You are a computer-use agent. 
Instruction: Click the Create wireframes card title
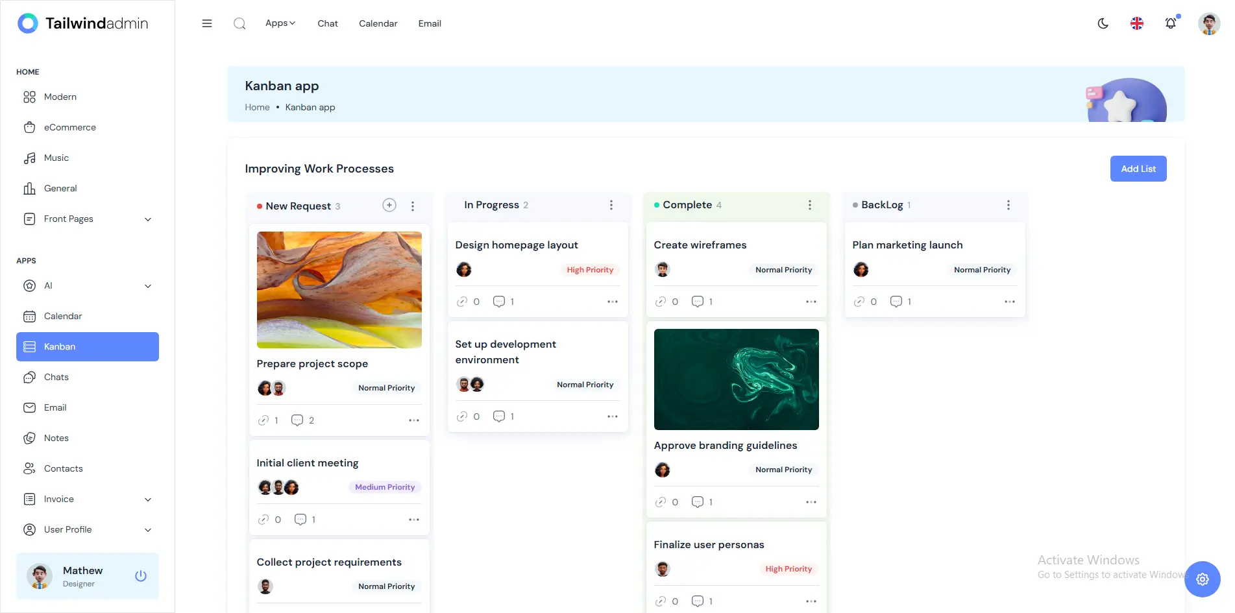pos(700,245)
